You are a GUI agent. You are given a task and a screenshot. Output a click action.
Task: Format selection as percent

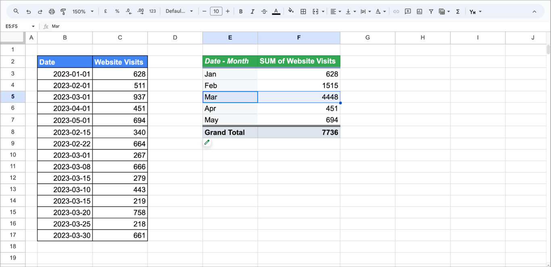click(117, 11)
